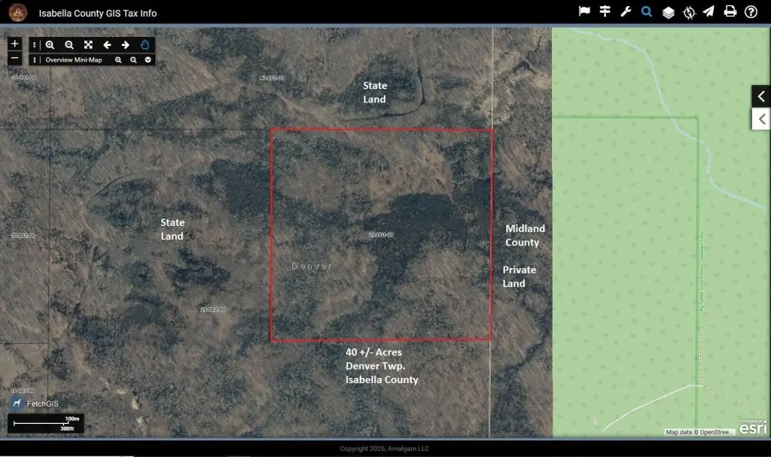Click the plus map zoom button

click(x=15, y=43)
